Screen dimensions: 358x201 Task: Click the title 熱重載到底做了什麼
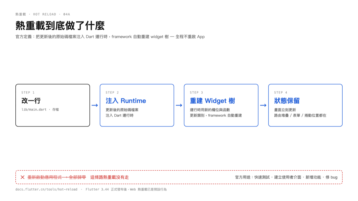click(60, 26)
